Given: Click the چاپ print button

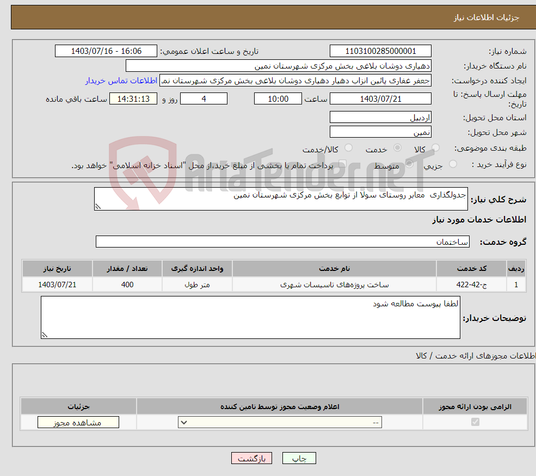Looking at the screenshot, I should (x=299, y=458).
